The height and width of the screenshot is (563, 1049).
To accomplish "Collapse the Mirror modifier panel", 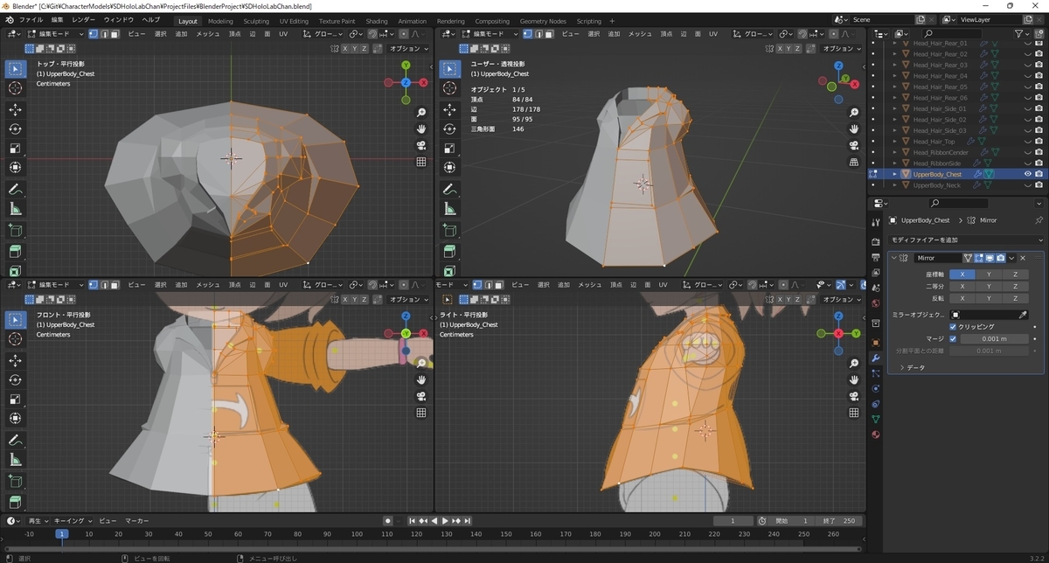I will tap(893, 258).
